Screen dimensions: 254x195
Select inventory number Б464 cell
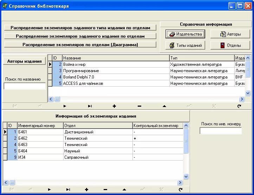pos(40,151)
